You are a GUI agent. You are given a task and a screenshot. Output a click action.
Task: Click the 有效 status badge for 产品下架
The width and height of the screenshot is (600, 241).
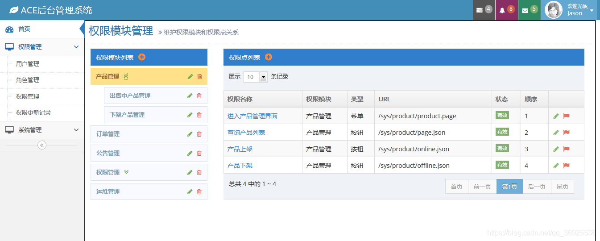pyautogui.click(x=502, y=165)
